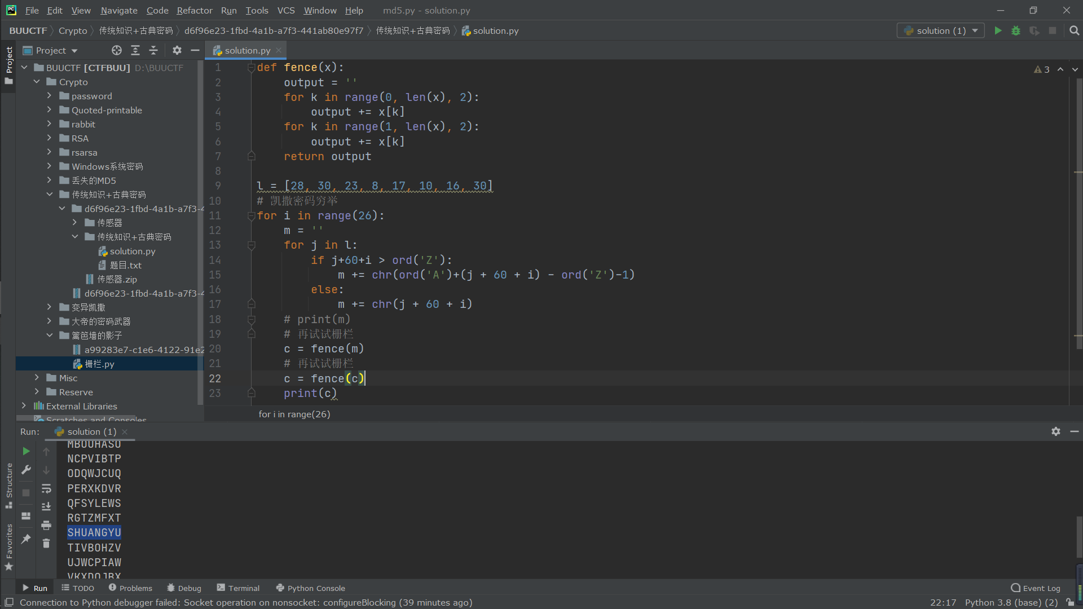Run the solution (1) configuration
Viewport: 1083px width, 609px height.
pos(998,31)
